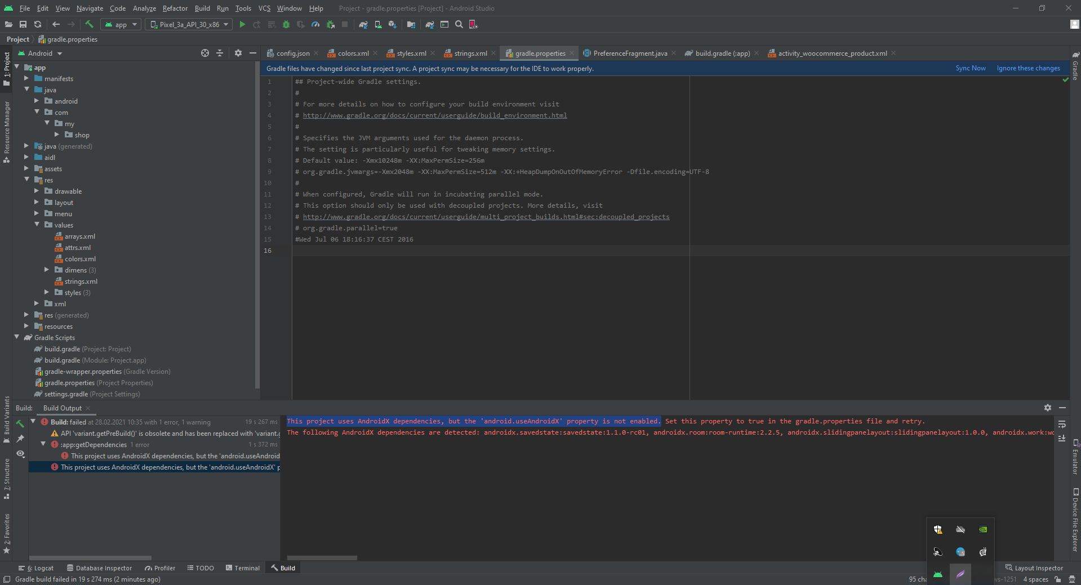The width and height of the screenshot is (1081, 585).
Task: Switch to the build.gradle (:app) tab
Action: (722, 53)
